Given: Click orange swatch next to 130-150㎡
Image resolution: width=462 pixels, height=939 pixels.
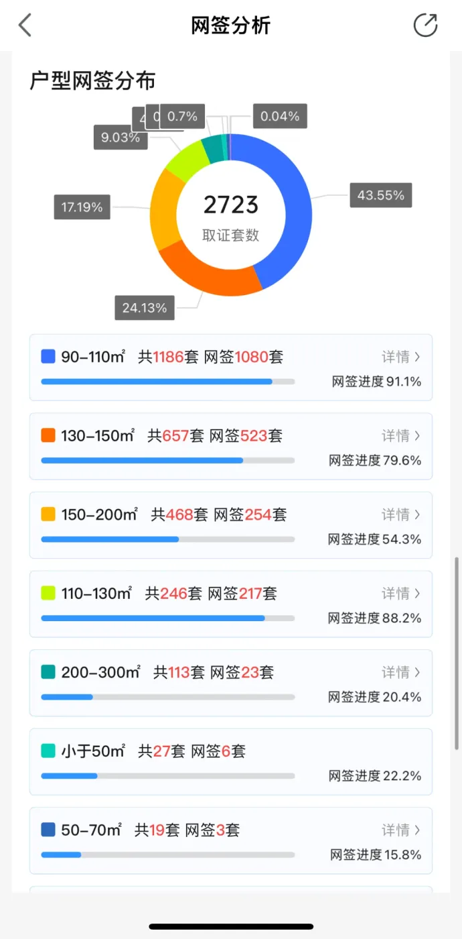Looking at the screenshot, I should coord(48,436).
